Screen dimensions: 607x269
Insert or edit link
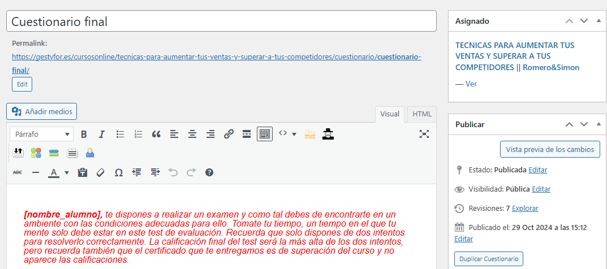point(229,134)
